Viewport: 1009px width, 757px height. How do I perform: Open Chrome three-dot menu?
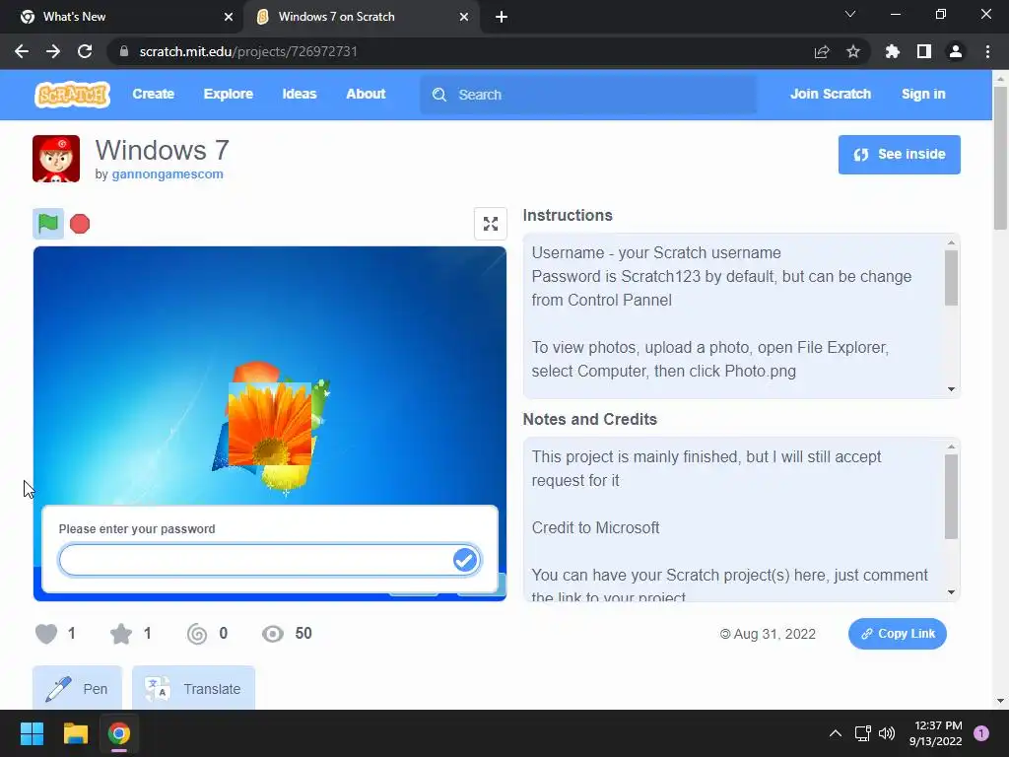tap(987, 51)
